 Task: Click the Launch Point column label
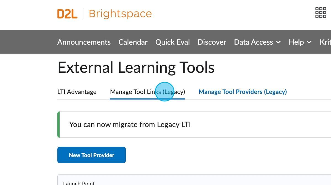point(79,183)
